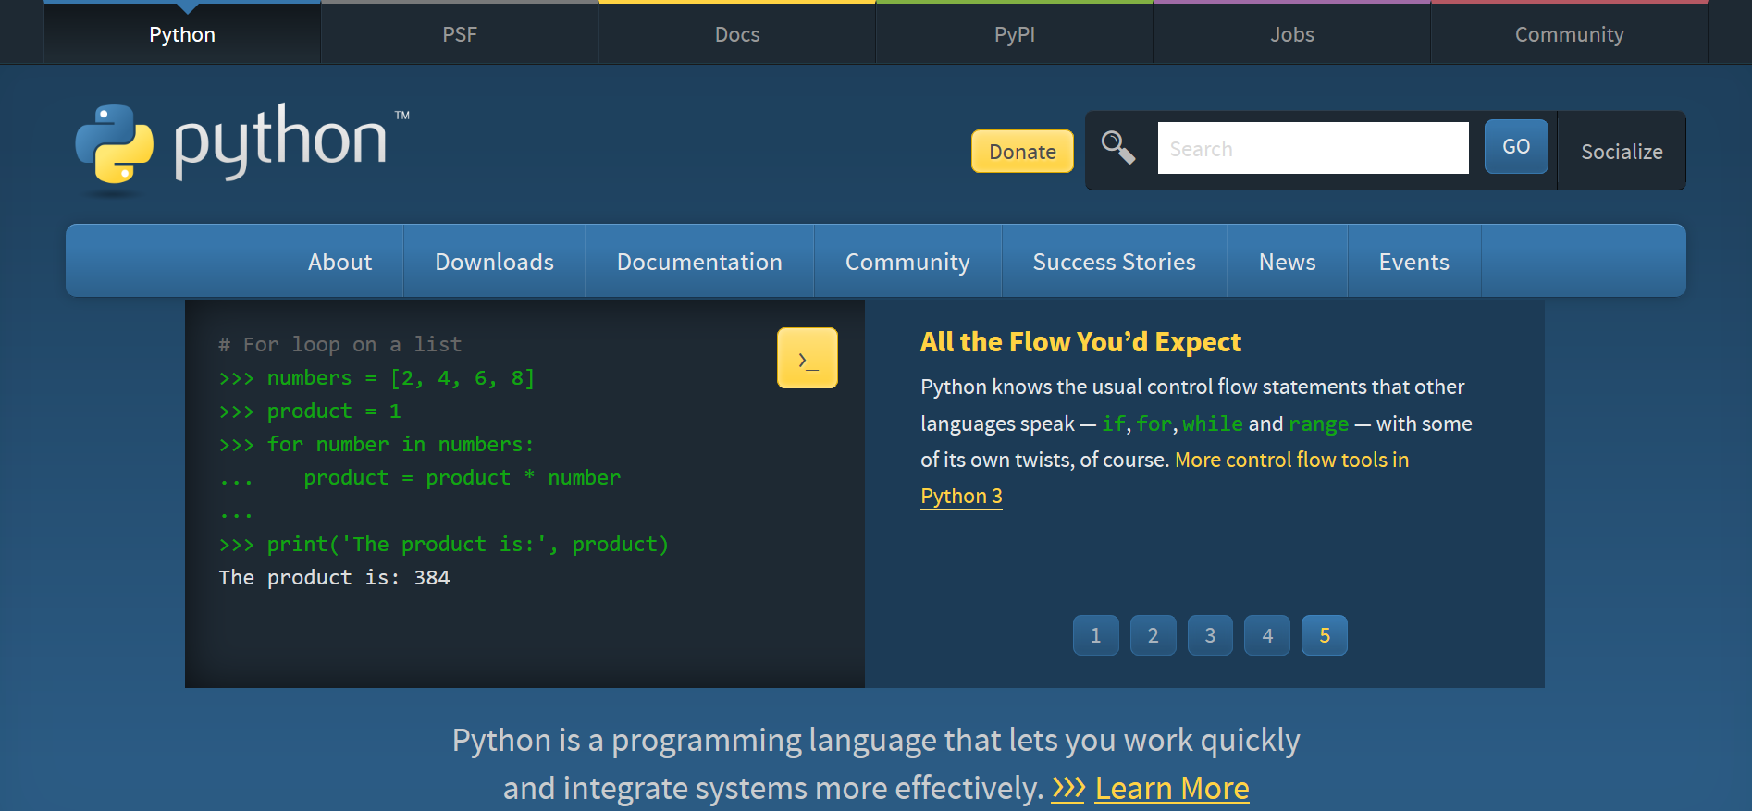Follow the More control flow tools link

(x=1291, y=460)
